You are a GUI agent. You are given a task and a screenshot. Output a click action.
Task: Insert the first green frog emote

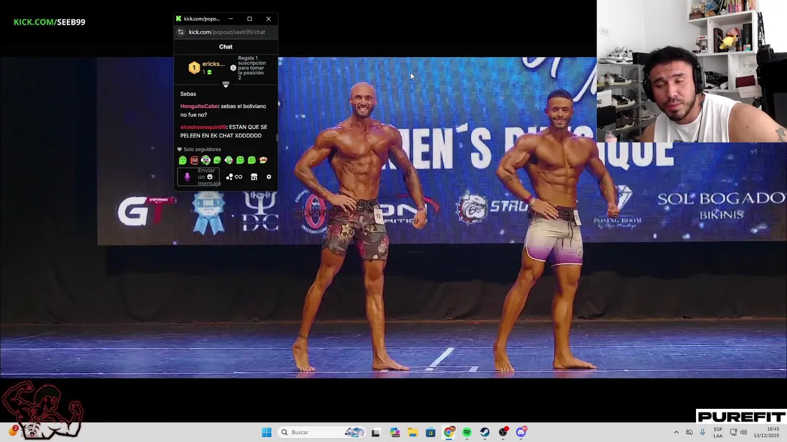[183, 160]
